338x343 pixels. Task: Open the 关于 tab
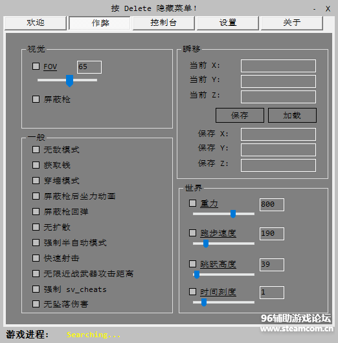[x=292, y=23]
